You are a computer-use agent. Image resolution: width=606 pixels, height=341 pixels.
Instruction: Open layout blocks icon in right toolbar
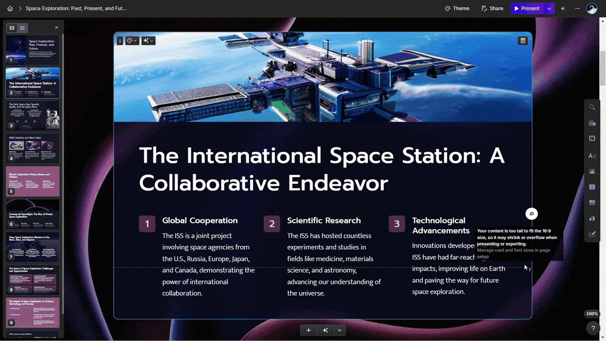[592, 138]
